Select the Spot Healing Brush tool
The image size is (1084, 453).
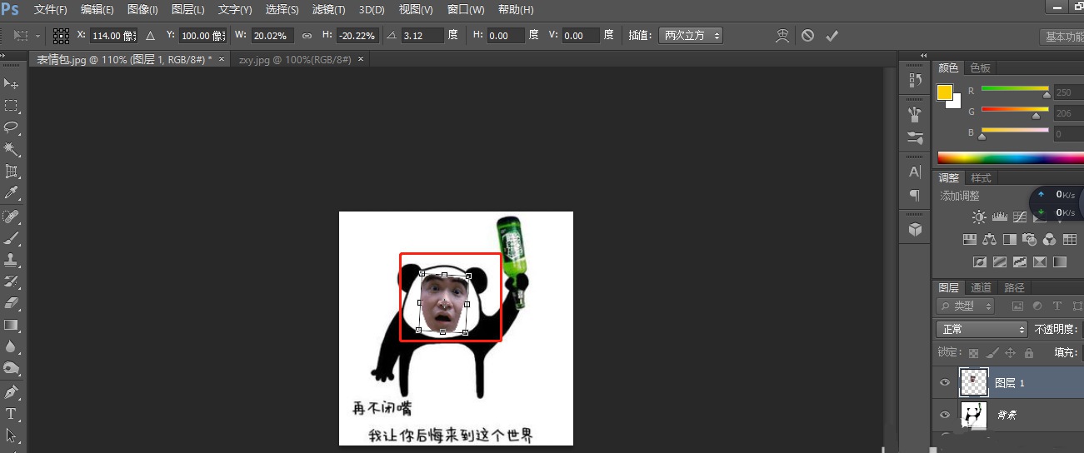[12, 217]
